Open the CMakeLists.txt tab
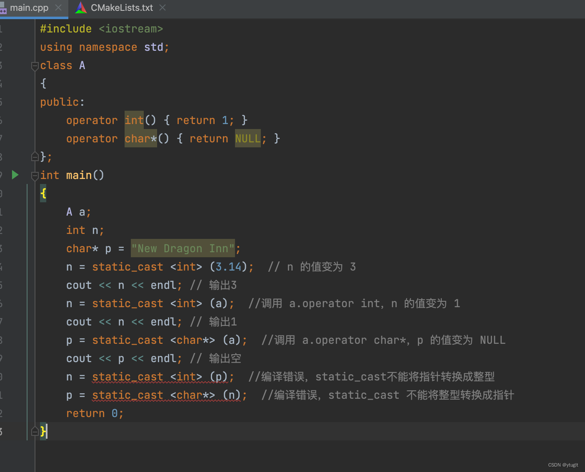The height and width of the screenshot is (472, 585). (122, 8)
